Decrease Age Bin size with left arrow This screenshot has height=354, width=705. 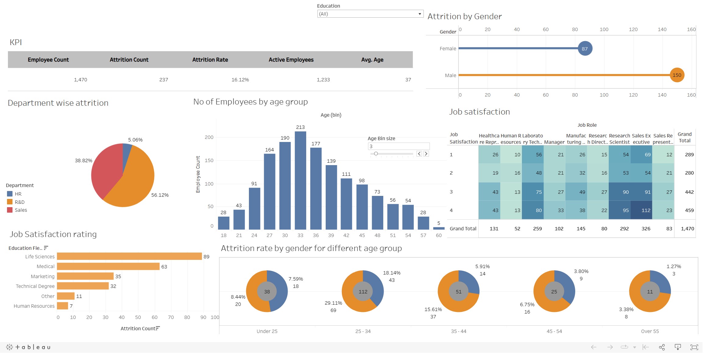point(419,154)
